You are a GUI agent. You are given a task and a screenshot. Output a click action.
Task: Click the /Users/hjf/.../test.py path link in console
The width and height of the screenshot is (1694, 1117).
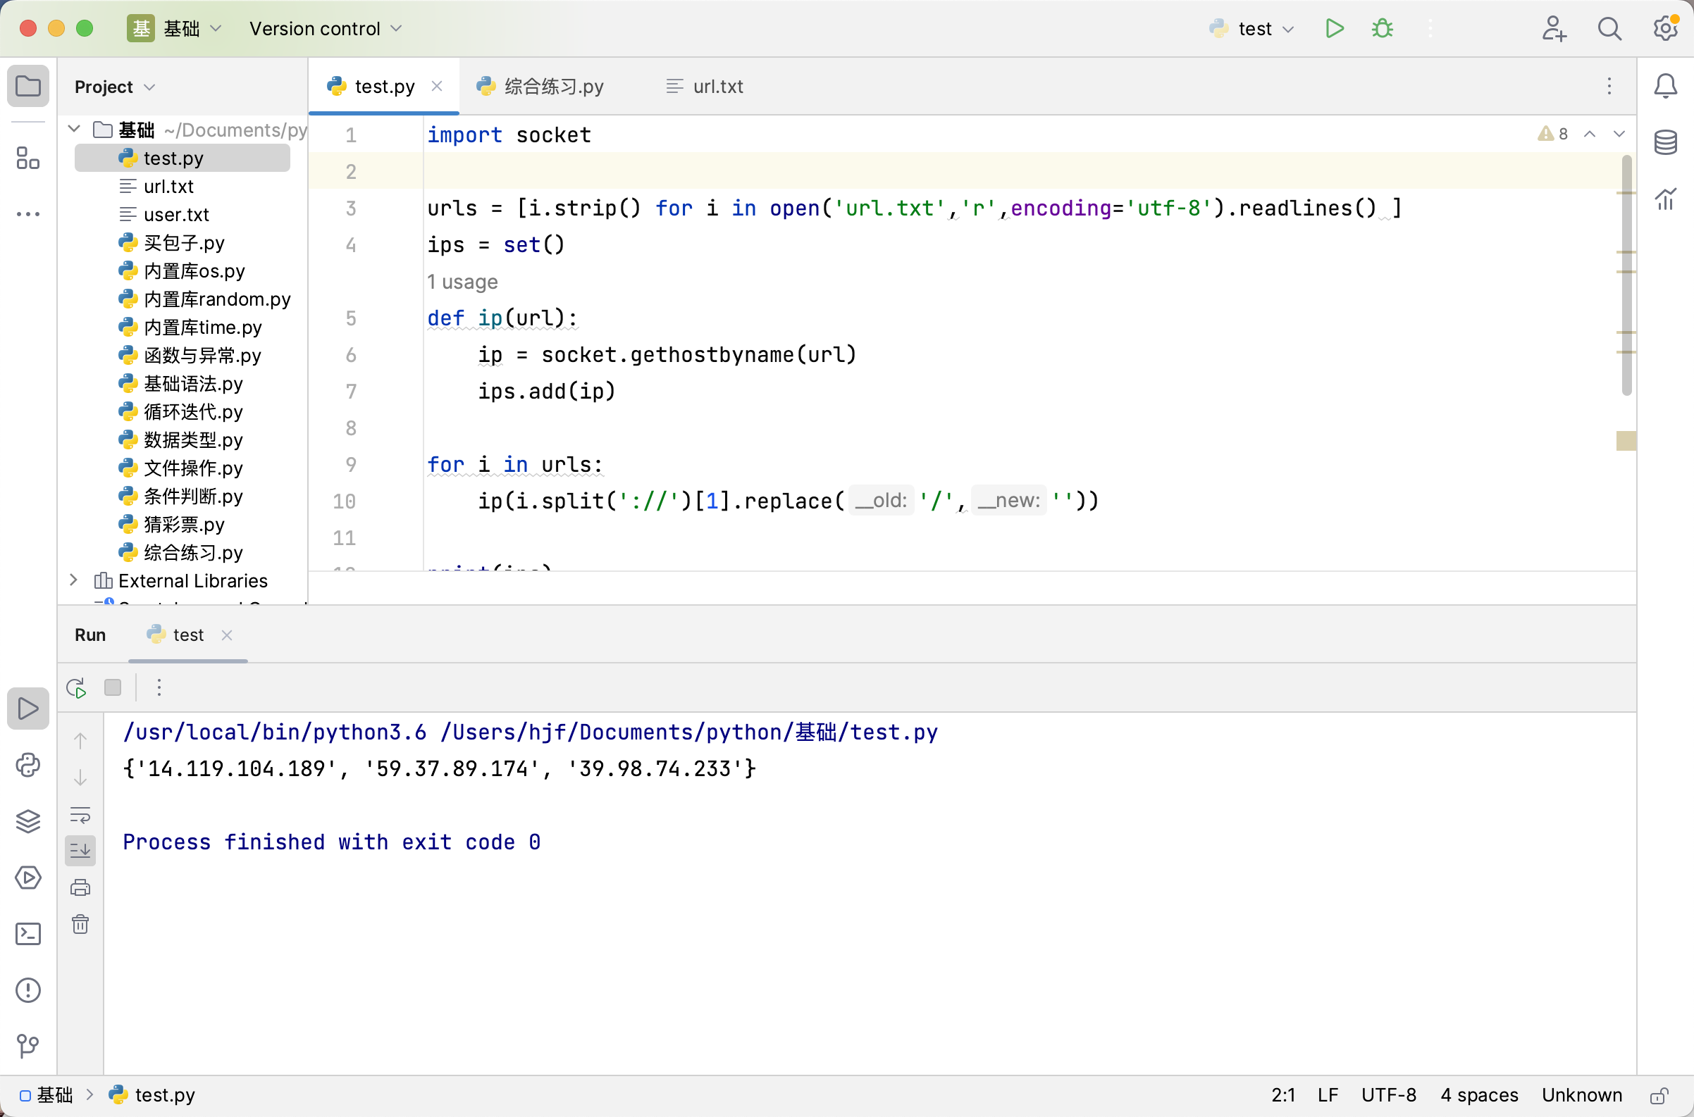[688, 732]
